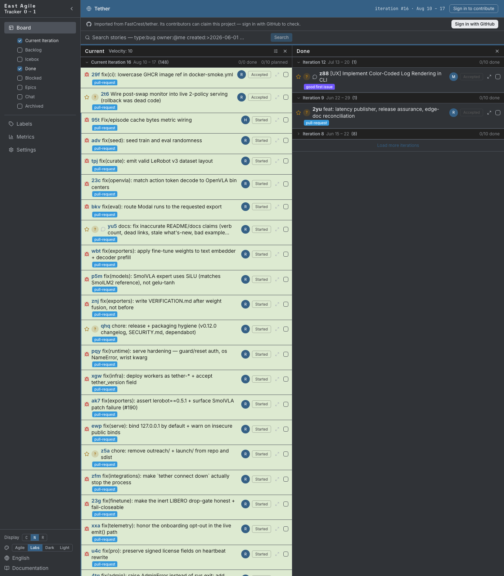504x576 pixels.
Task: Enable the Chat panel checkbox
Action: tap(20, 97)
